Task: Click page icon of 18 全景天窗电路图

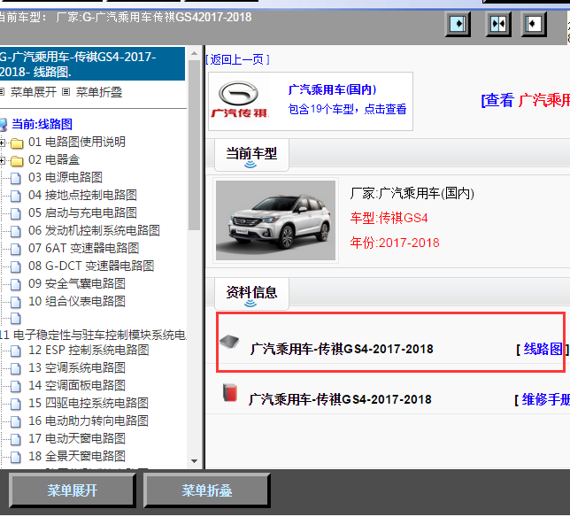Action: point(15,457)
